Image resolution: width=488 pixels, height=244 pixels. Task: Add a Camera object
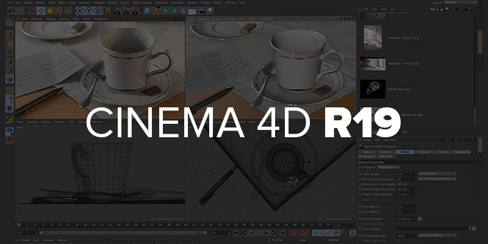[201, 11]
